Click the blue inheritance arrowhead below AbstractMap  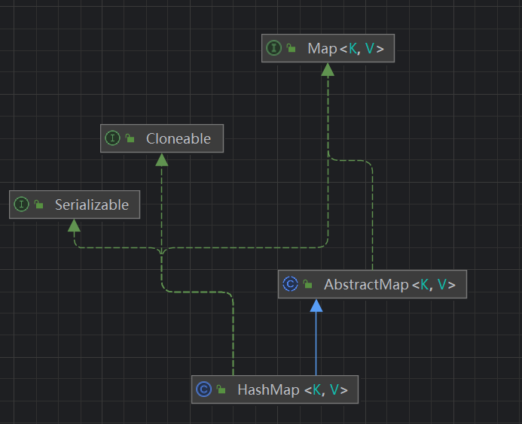(x=316, y=305)
